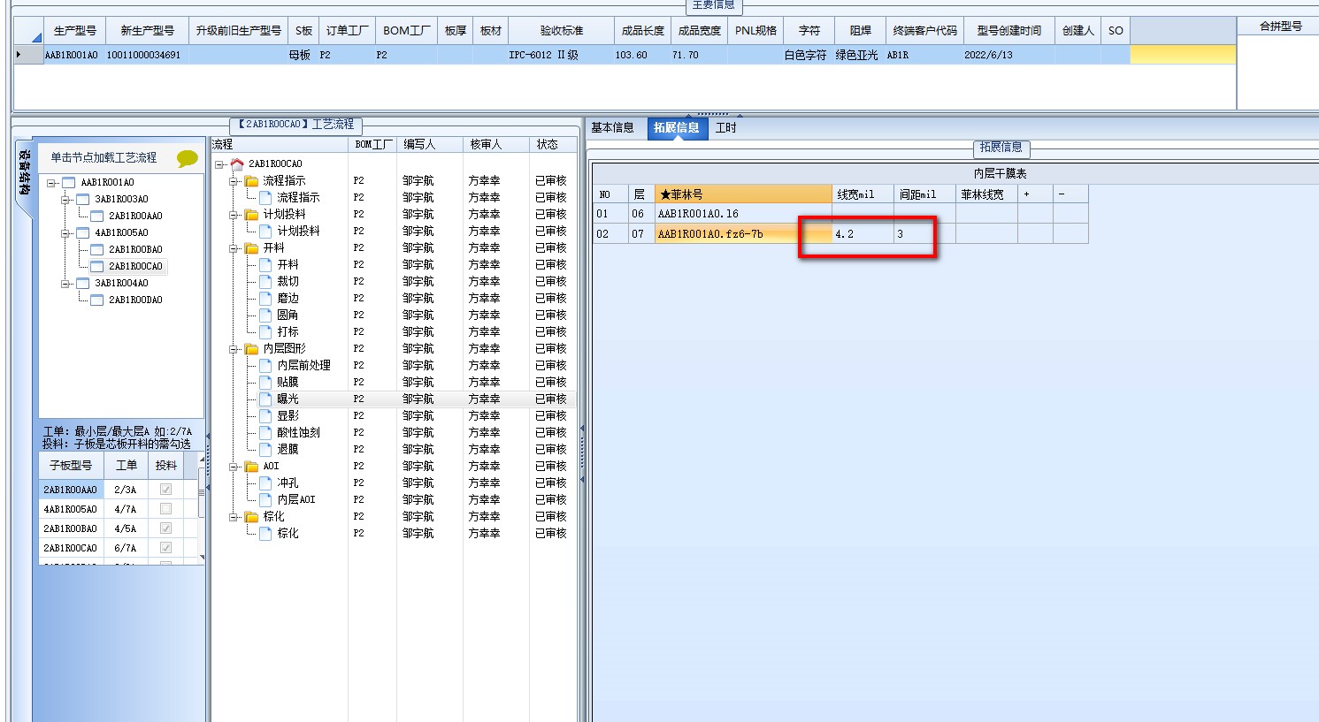The width and height of the screenshot is (1319, 722).
Task: Click the document icon beside 磨边
Action: (265, 298)
